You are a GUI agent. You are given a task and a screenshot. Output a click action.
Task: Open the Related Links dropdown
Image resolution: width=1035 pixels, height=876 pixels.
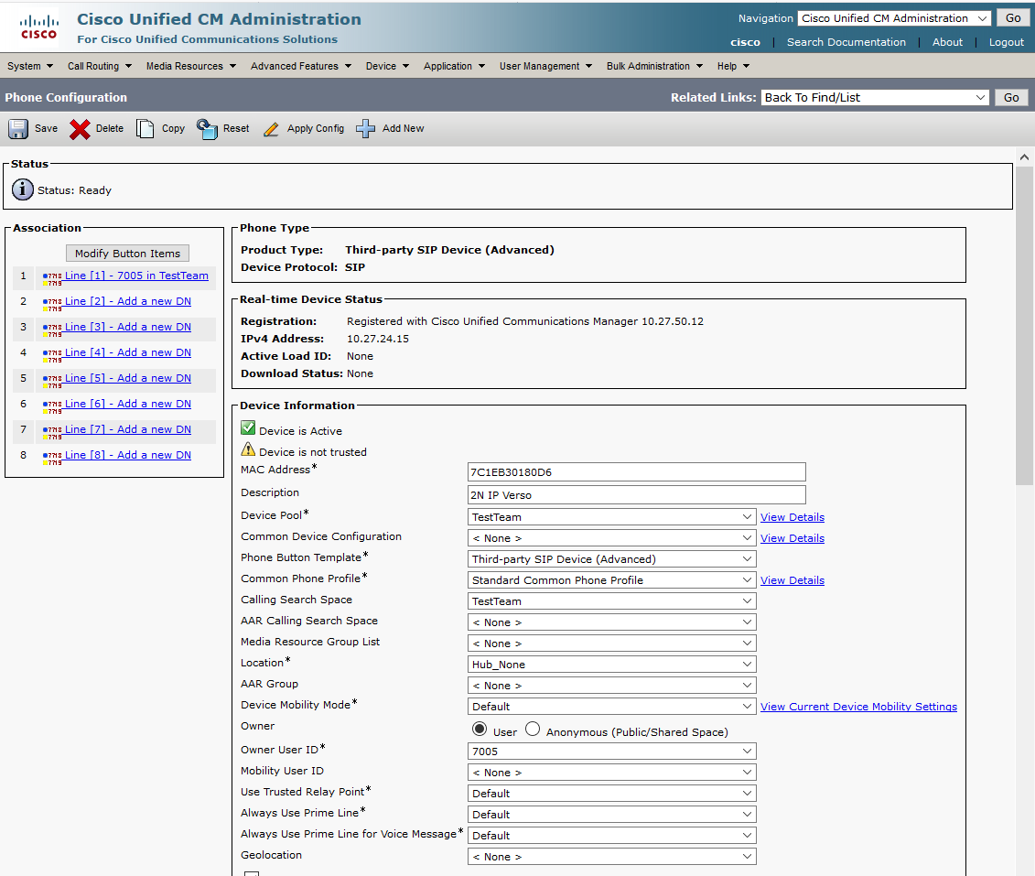click(x=875, y=98)
